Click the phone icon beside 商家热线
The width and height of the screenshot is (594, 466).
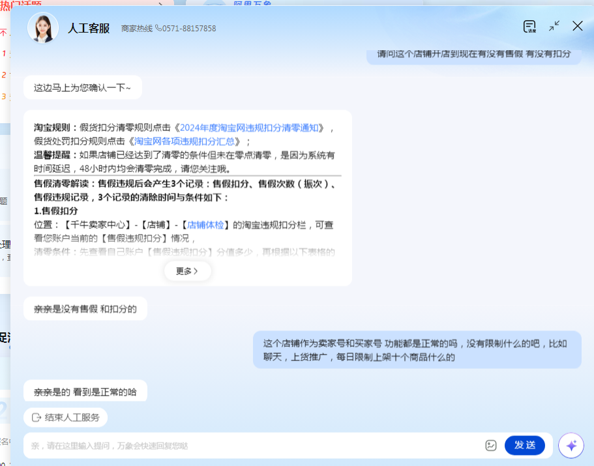click(x=158, y=29)
